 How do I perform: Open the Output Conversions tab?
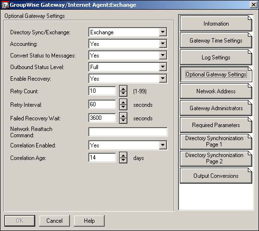216,176
